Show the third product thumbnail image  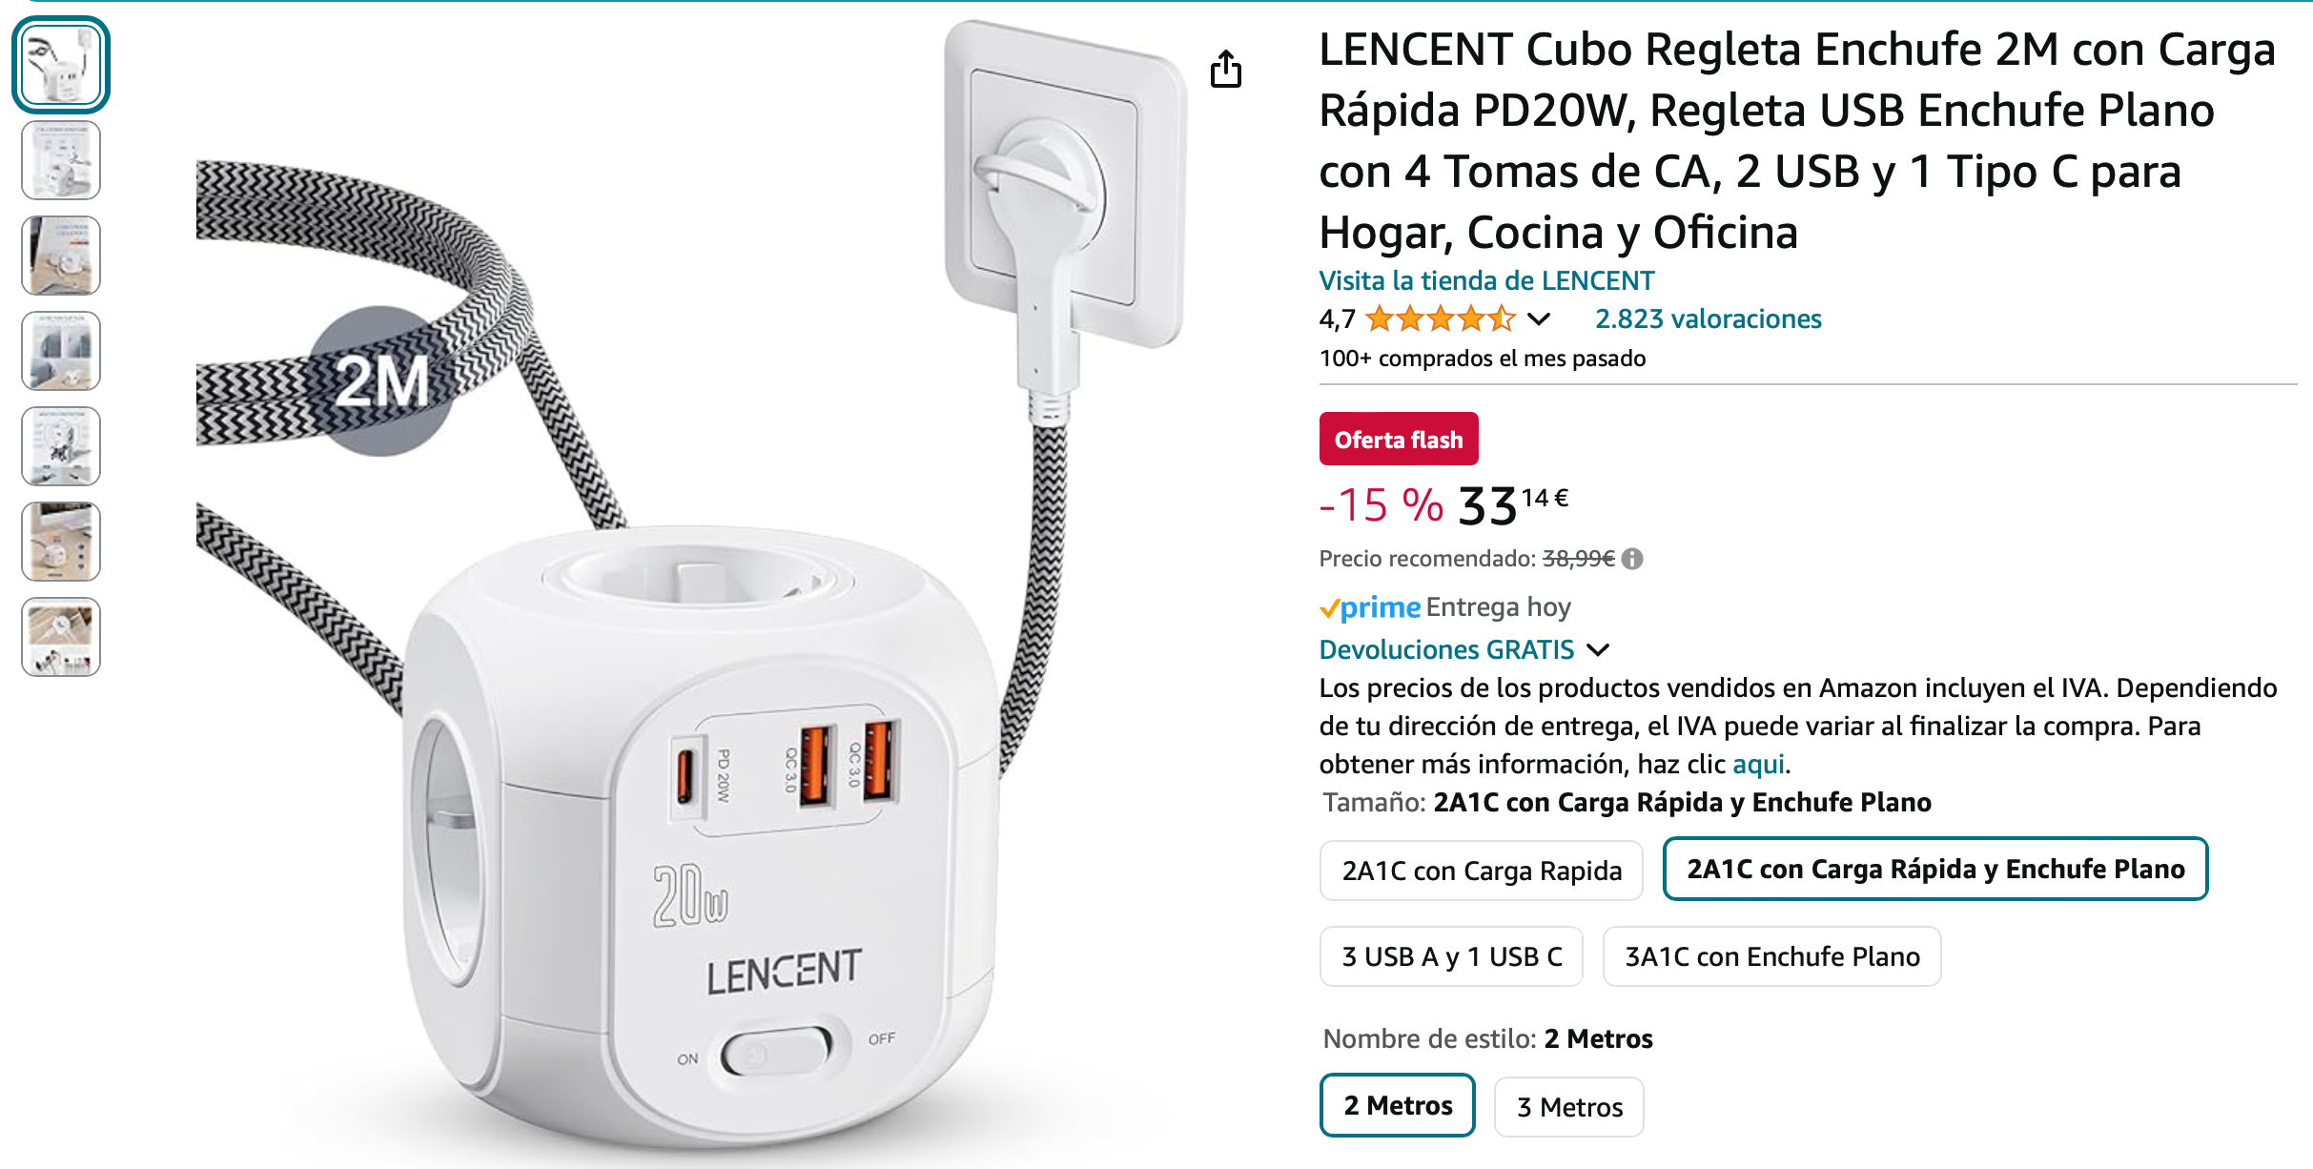[61, 256]
